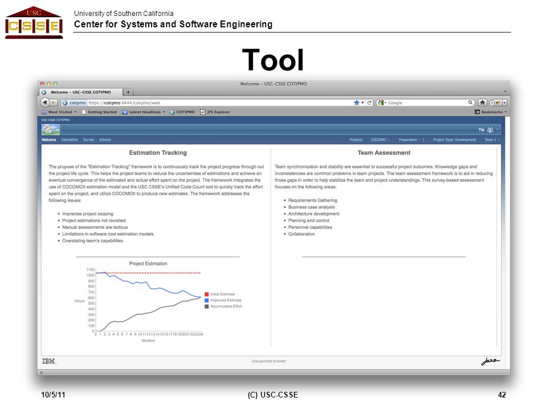547x410 pixels.
Task: Switch to the Estimation tab
Action: (70, 140)
